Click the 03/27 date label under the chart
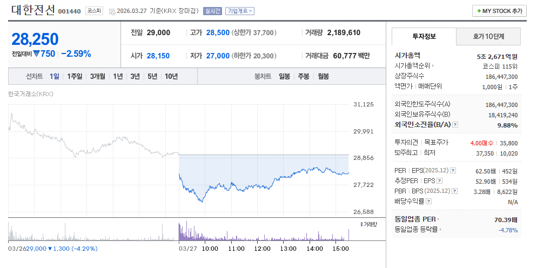Viewport: 537px width, 268px height. [x=187, y=249]
